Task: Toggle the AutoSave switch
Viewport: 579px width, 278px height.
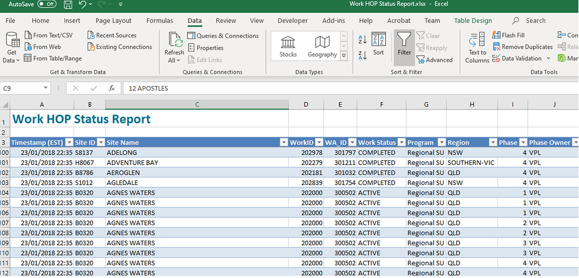Action: [x=47, y=4]
